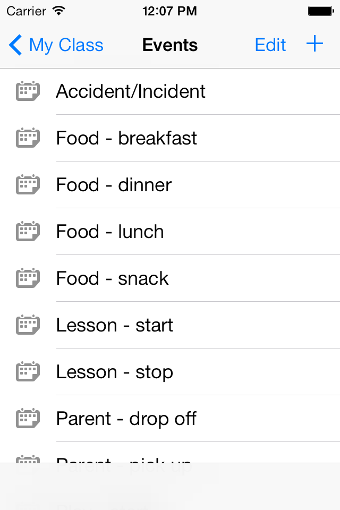This screenshot has width=340, height=510.
Task: Open the Accident/Incident event
Action: (170, 91)
